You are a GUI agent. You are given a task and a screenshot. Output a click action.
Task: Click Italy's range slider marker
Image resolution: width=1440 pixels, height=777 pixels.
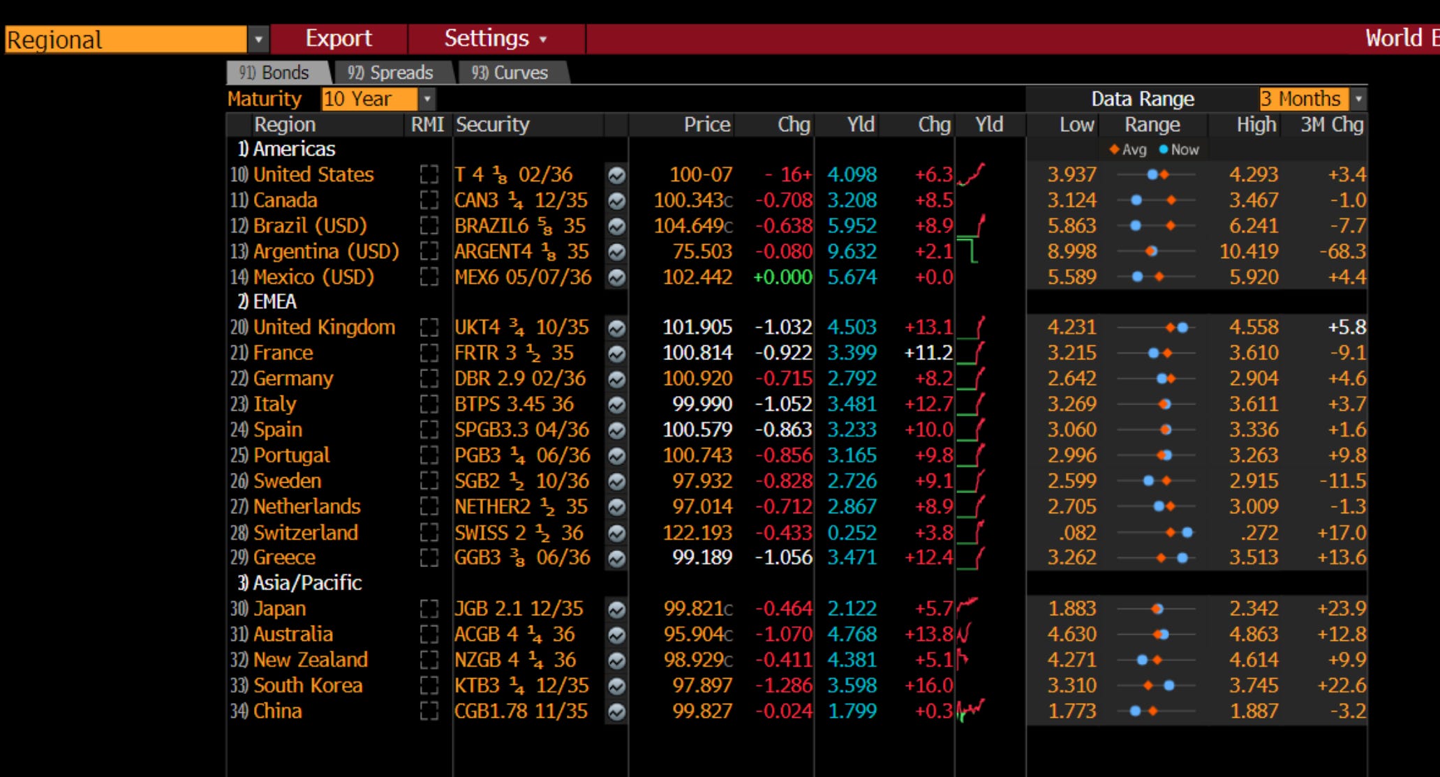(1164, 405)
